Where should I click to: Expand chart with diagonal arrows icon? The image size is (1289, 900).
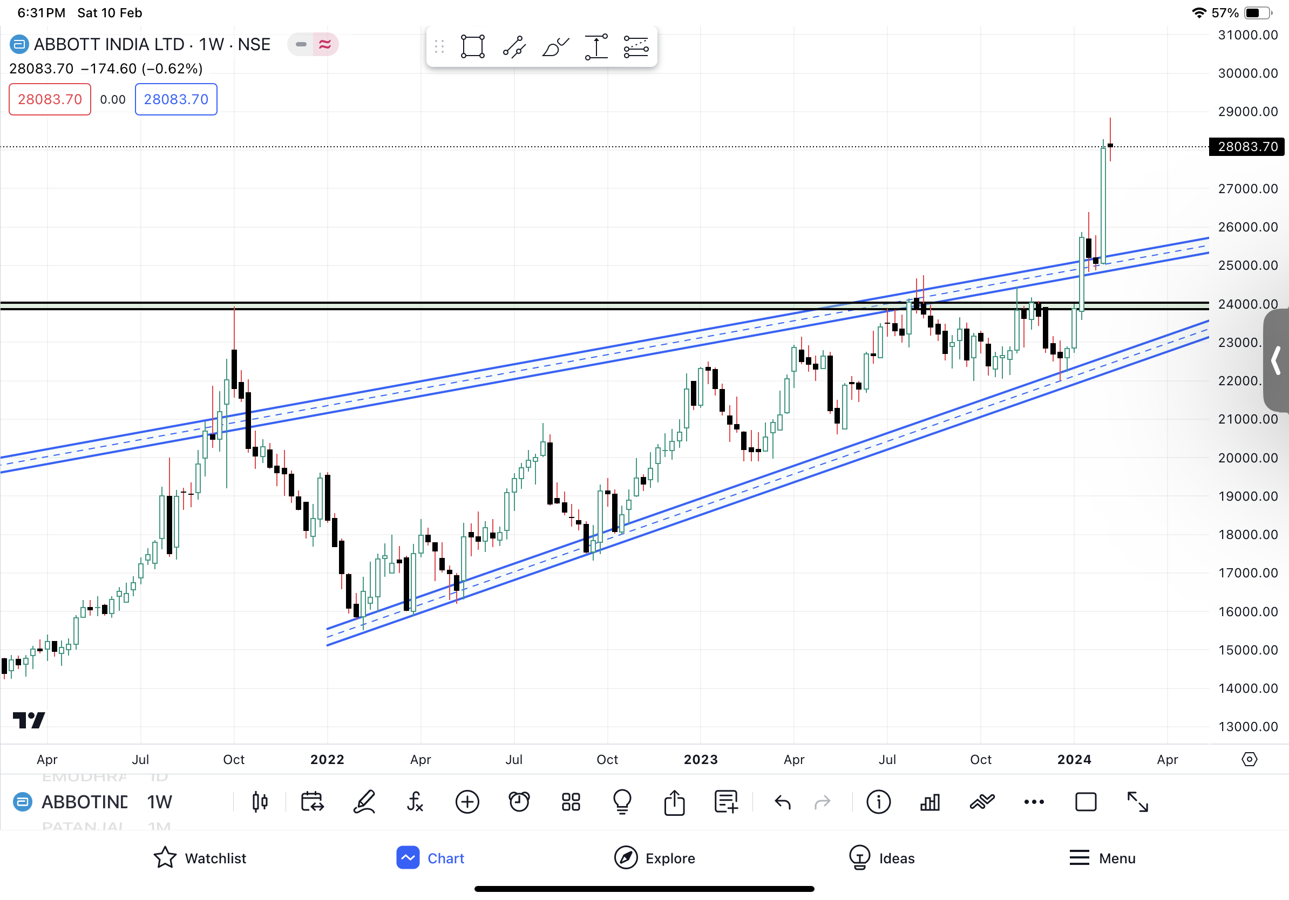pos(1138,802)
